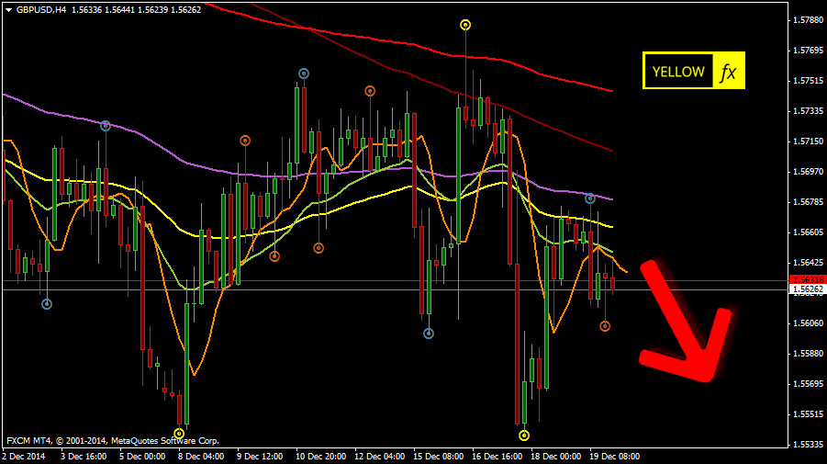827x464 pixels.
Task: Select the blue circle marker below the 3 Dec low
Action: (47, 304)
